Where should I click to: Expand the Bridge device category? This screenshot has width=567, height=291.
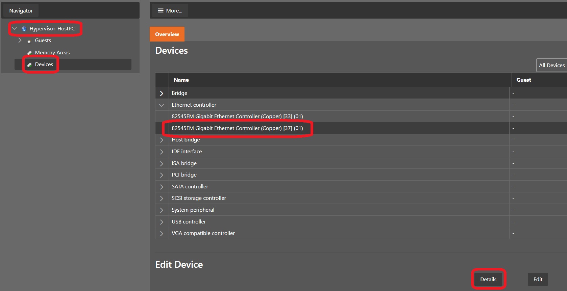[162, 93]
